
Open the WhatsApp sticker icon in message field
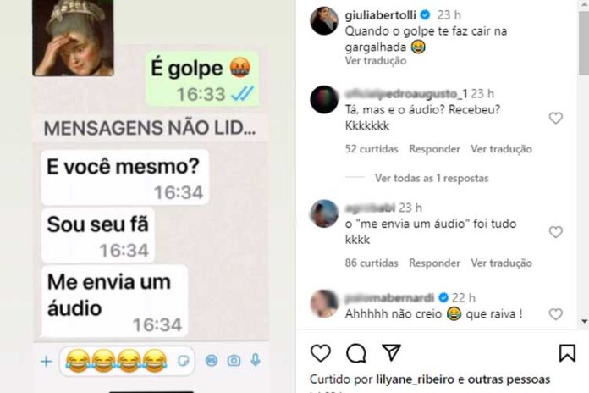184,361
